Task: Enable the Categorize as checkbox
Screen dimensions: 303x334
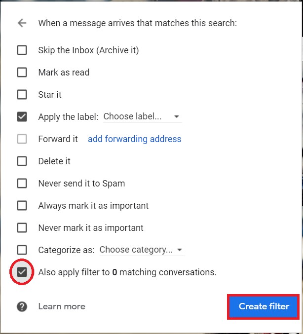Action: [x=22, y=250]
